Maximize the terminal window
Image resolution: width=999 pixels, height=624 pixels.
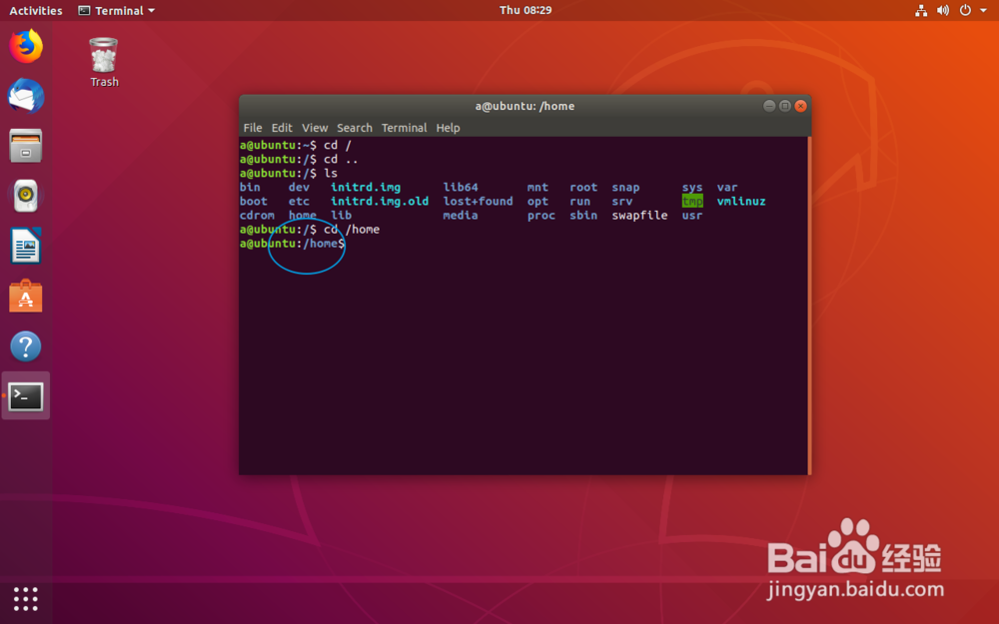pos(785,106)
